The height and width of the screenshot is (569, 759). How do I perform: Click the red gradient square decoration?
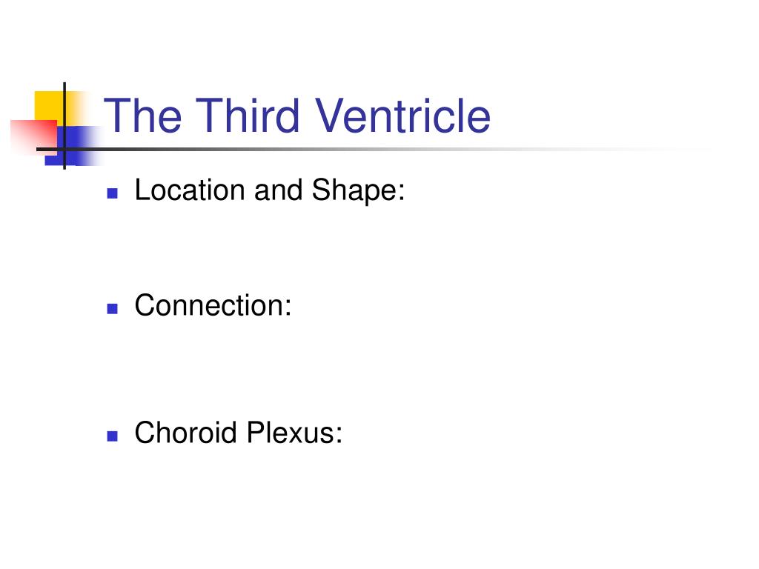[x=34, y=136]
